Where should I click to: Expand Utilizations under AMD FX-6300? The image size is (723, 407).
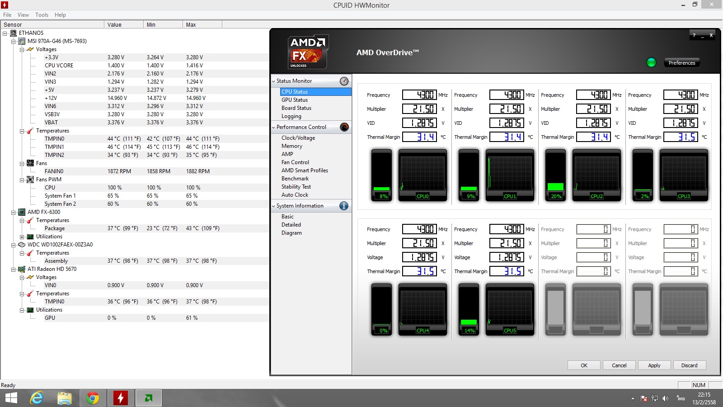pyautogui.click(x=22, y=237)
